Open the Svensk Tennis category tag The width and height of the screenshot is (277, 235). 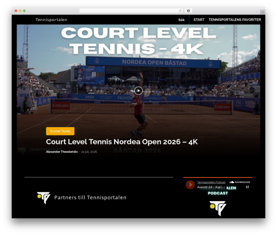[x=60, y=131]
